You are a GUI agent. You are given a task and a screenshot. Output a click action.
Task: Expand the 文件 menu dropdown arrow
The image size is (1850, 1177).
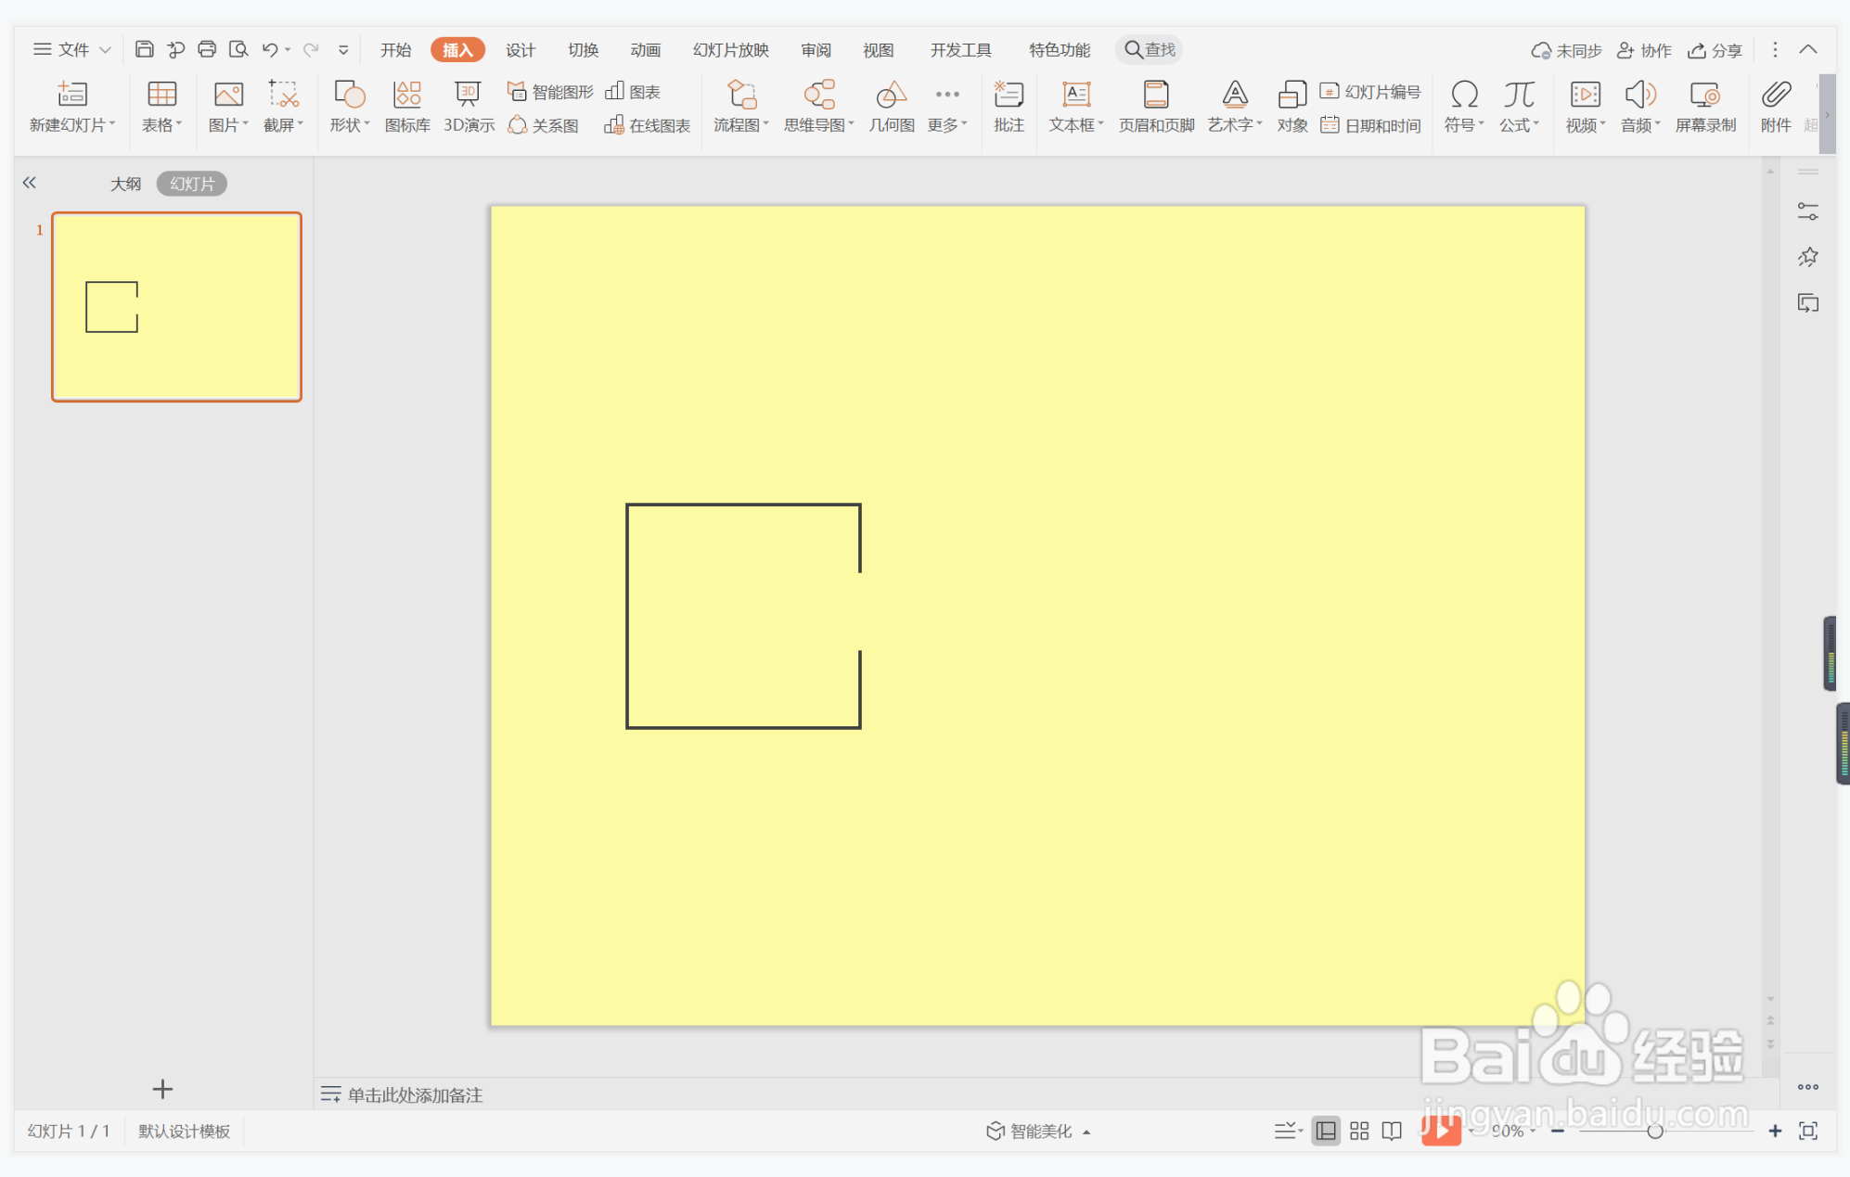pyautogui.click(x=106, y=49)
